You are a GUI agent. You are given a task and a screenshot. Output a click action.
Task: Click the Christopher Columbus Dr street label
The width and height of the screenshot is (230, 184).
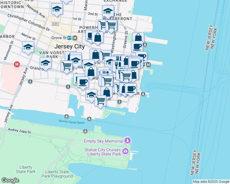click(29, 22)
